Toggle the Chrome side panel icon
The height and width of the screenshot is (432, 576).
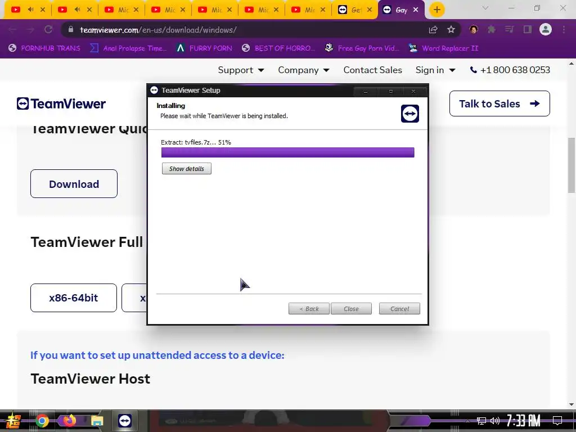528,30
